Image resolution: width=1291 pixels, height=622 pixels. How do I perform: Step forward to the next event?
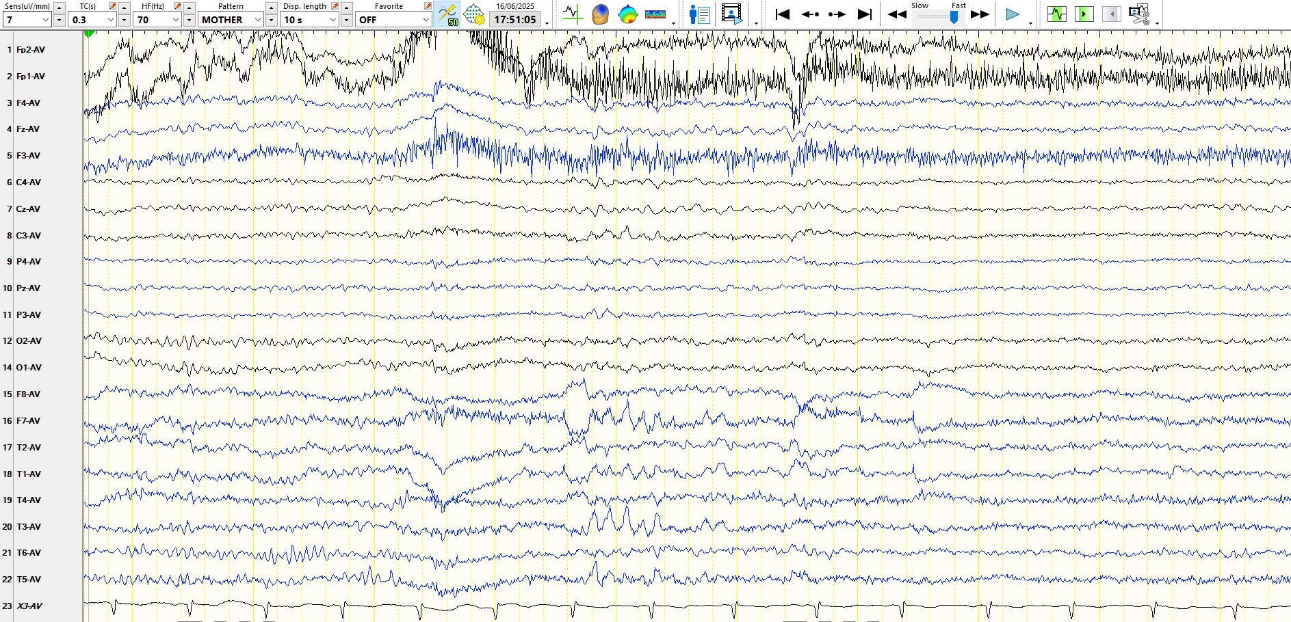click(837, 14)
